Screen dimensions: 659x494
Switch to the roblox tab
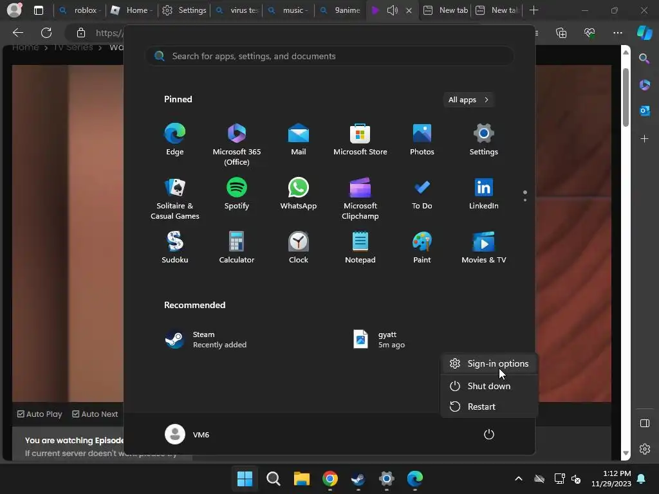80,10
